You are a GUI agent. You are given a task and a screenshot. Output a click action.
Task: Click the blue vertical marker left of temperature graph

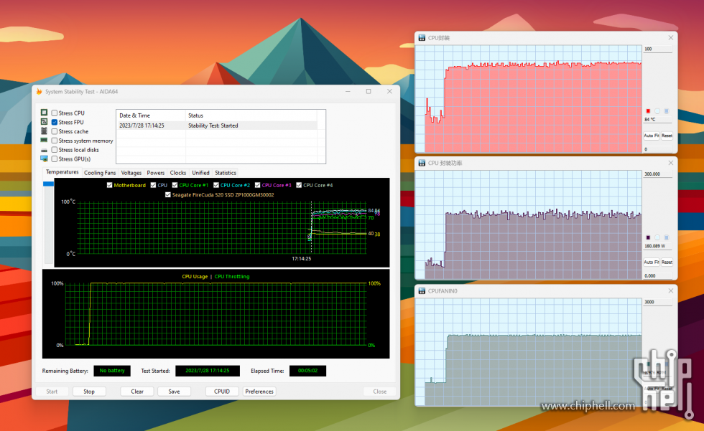click(48, 184)
